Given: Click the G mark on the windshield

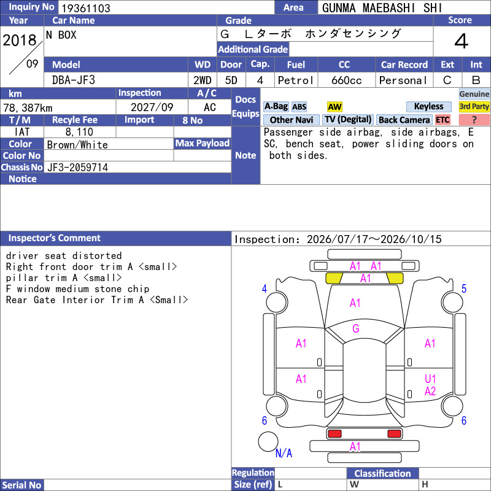Looking at the screenshot, I should 355,328.
